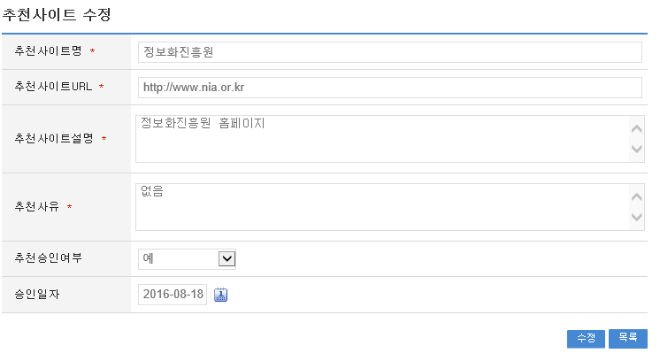Click into the 추천사유 text area showing 없음
The image size is (660, 361).
(x=380, y=207)
